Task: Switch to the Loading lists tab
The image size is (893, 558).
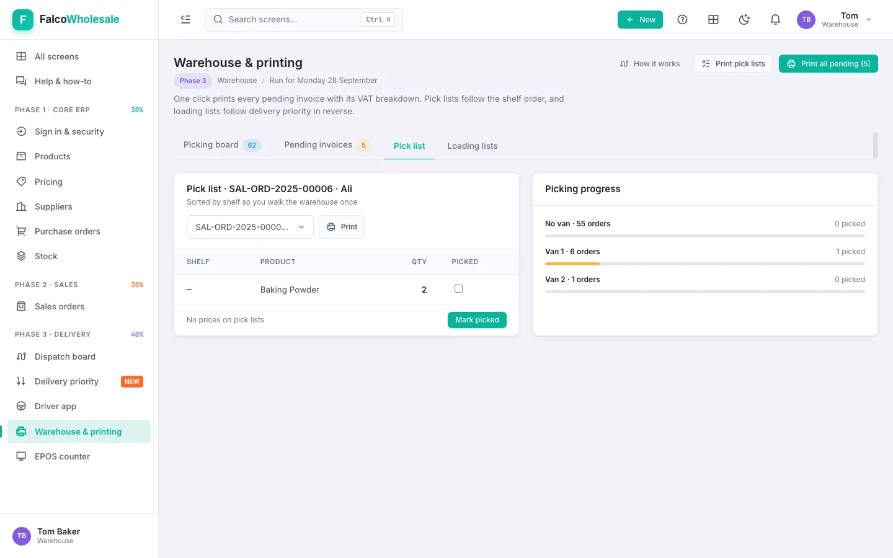Action: [473, 146]
